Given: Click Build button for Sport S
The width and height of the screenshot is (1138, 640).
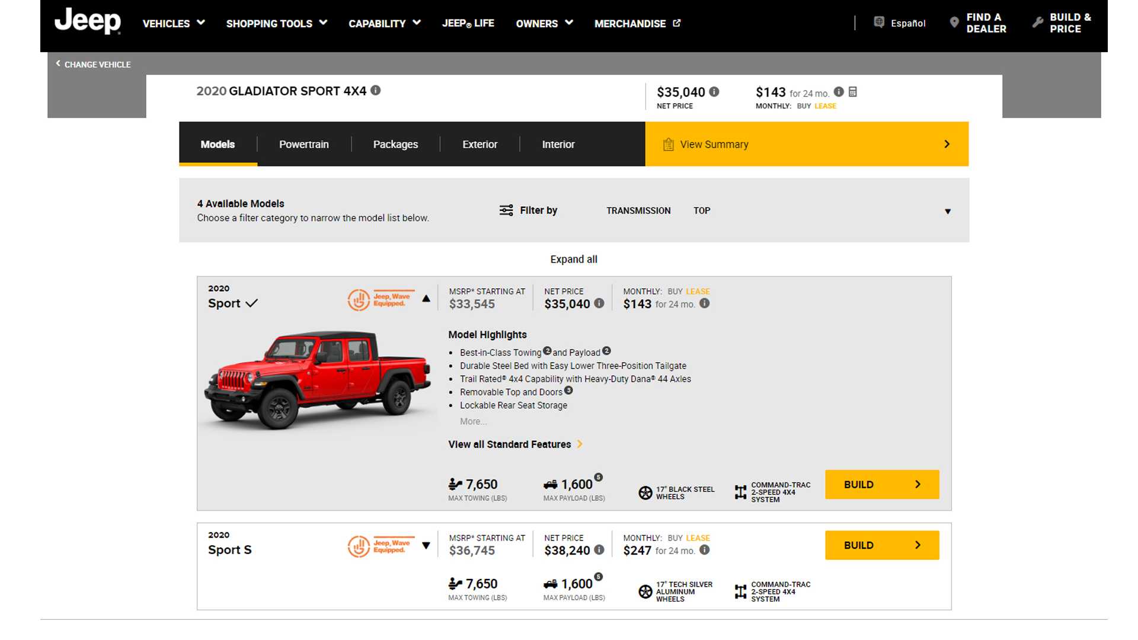Looking at the screenshot, I should tap(882, 545).
